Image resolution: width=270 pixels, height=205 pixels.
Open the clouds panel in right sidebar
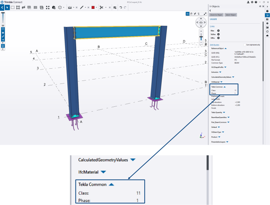(x=267, y=36)
